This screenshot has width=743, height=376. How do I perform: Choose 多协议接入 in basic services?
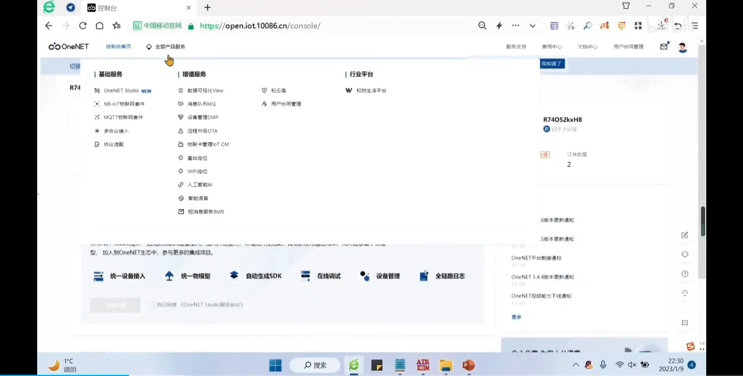(112, 131)
